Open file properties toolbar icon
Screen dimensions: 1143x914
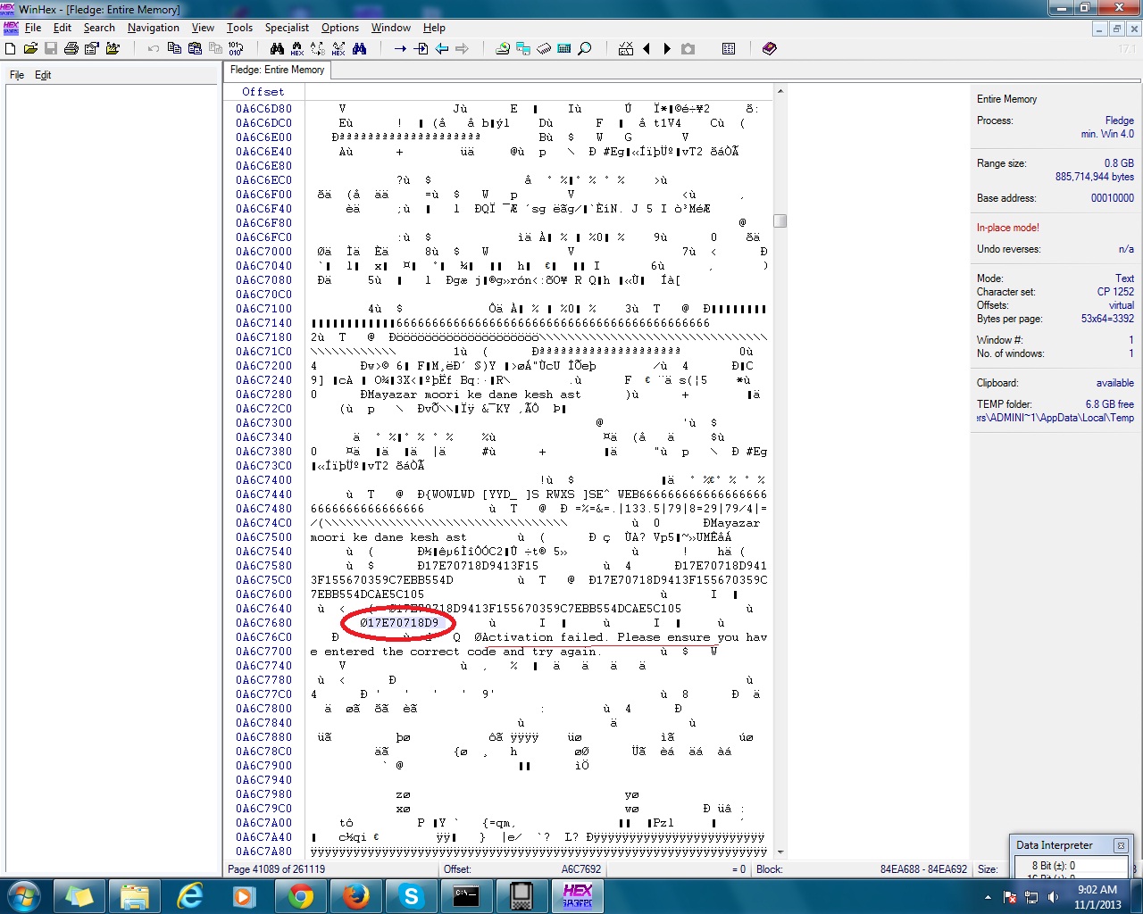tap(91, 48)
